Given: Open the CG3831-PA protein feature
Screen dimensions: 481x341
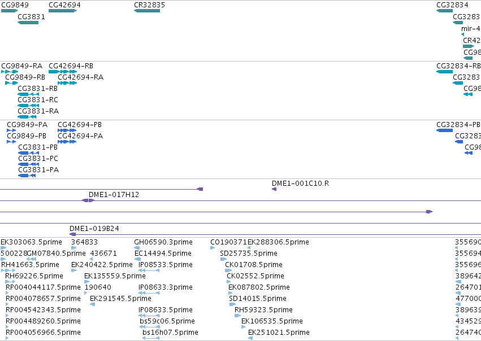Looking at the screenshot, I should (27, 176).
